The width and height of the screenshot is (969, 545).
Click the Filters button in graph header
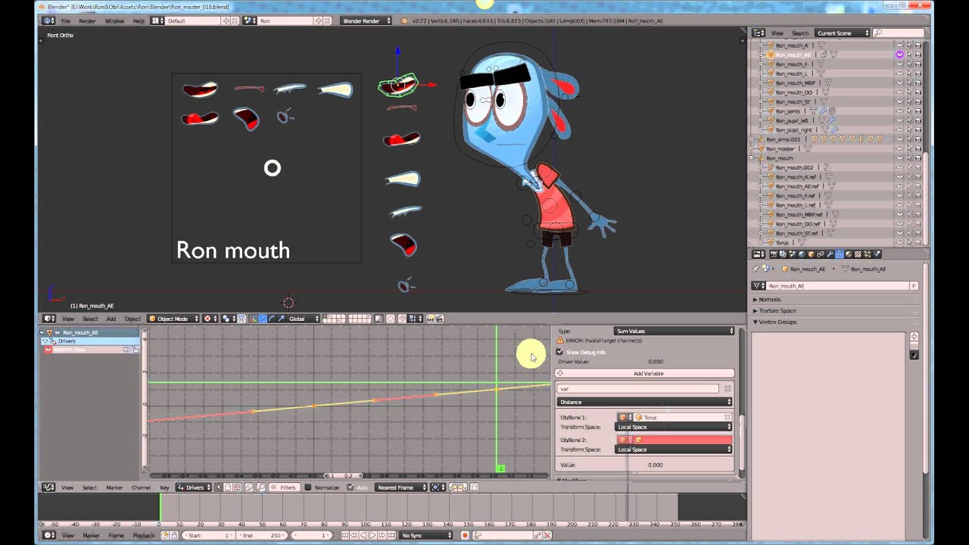(x=283, y=487)
